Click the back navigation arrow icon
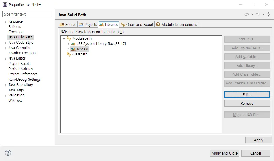This screenshot has width=274, height=161. [247, 14]
